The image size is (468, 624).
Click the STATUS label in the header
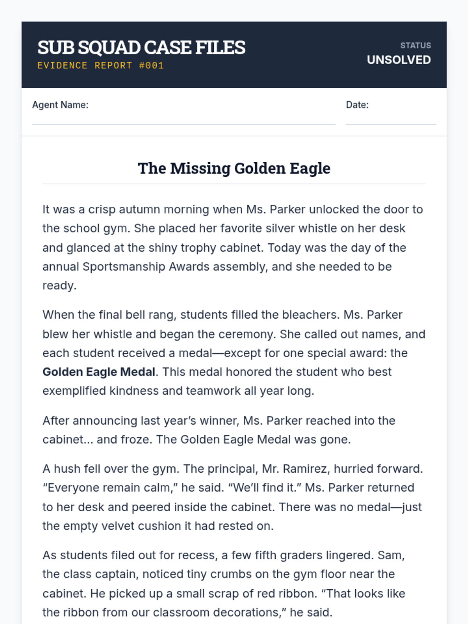point(415,46)
